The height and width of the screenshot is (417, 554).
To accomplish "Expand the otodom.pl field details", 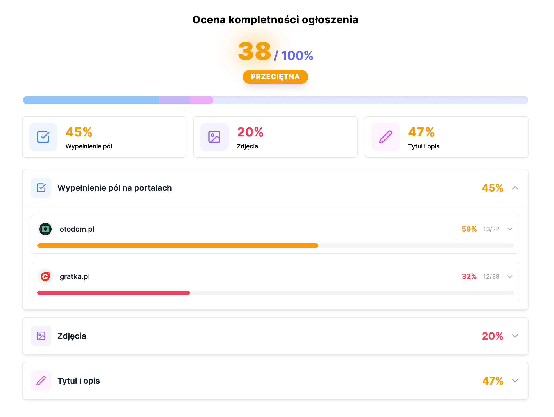I will tap(510, 229).
